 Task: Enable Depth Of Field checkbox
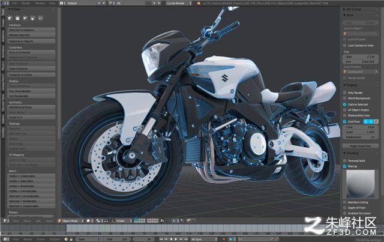[344, 208]
